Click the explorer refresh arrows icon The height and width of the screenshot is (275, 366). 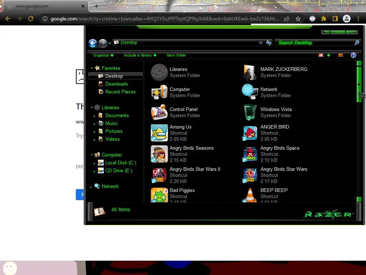point(269,43)
